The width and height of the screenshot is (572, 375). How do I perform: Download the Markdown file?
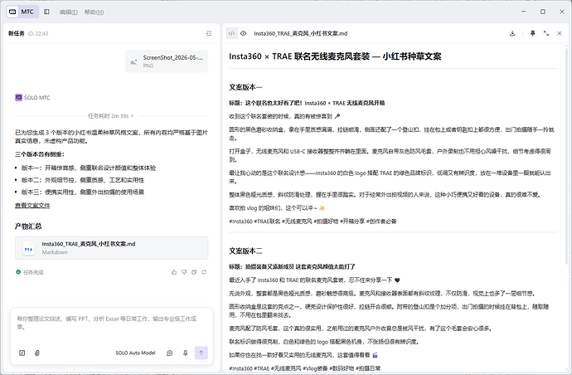pos(512,33)
